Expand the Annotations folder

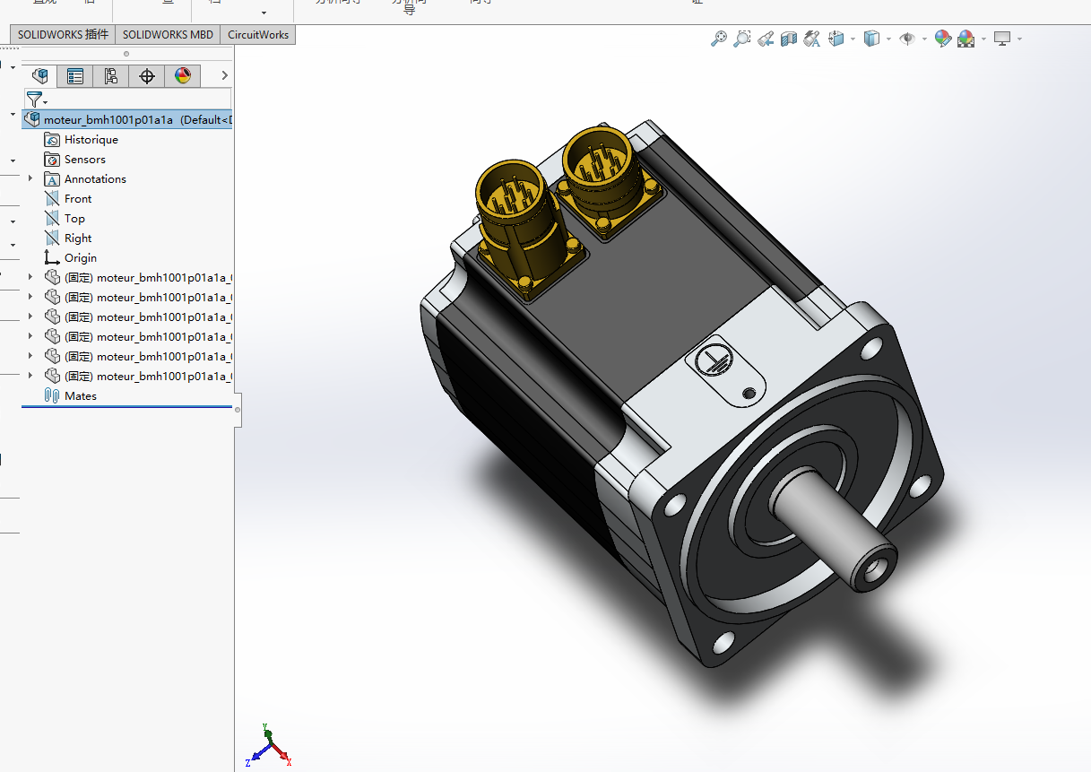click(30, 178)
